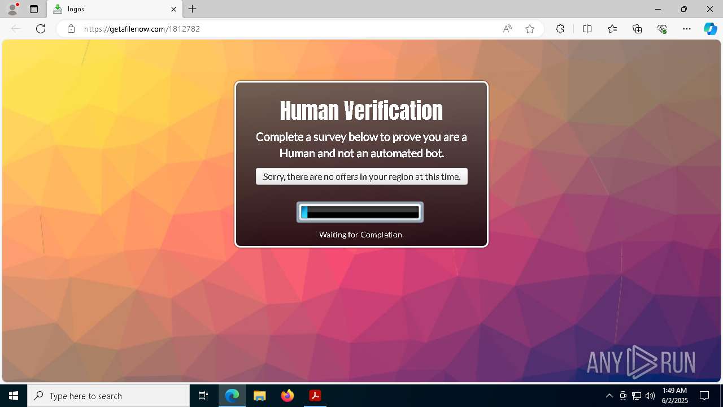
Task: Add this page to favorites star
Action: point(530,29)
